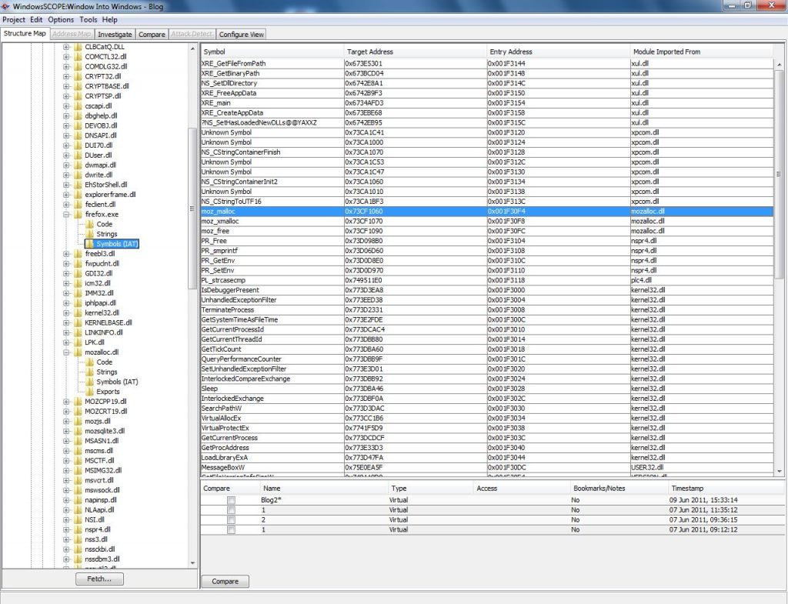Collapse the mozalloc.dll tree node

point(66,352)
